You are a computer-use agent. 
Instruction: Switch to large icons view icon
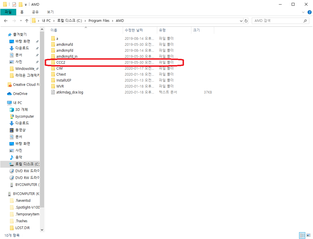tap(309, 235)
